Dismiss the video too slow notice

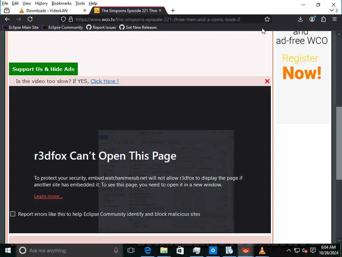pyautogui.click(x=267, y=81)
